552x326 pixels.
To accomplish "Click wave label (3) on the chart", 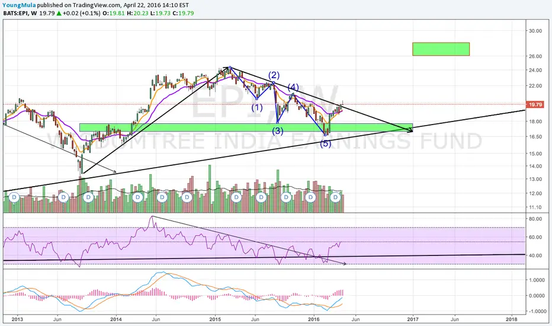I will (x=277, y=131).
